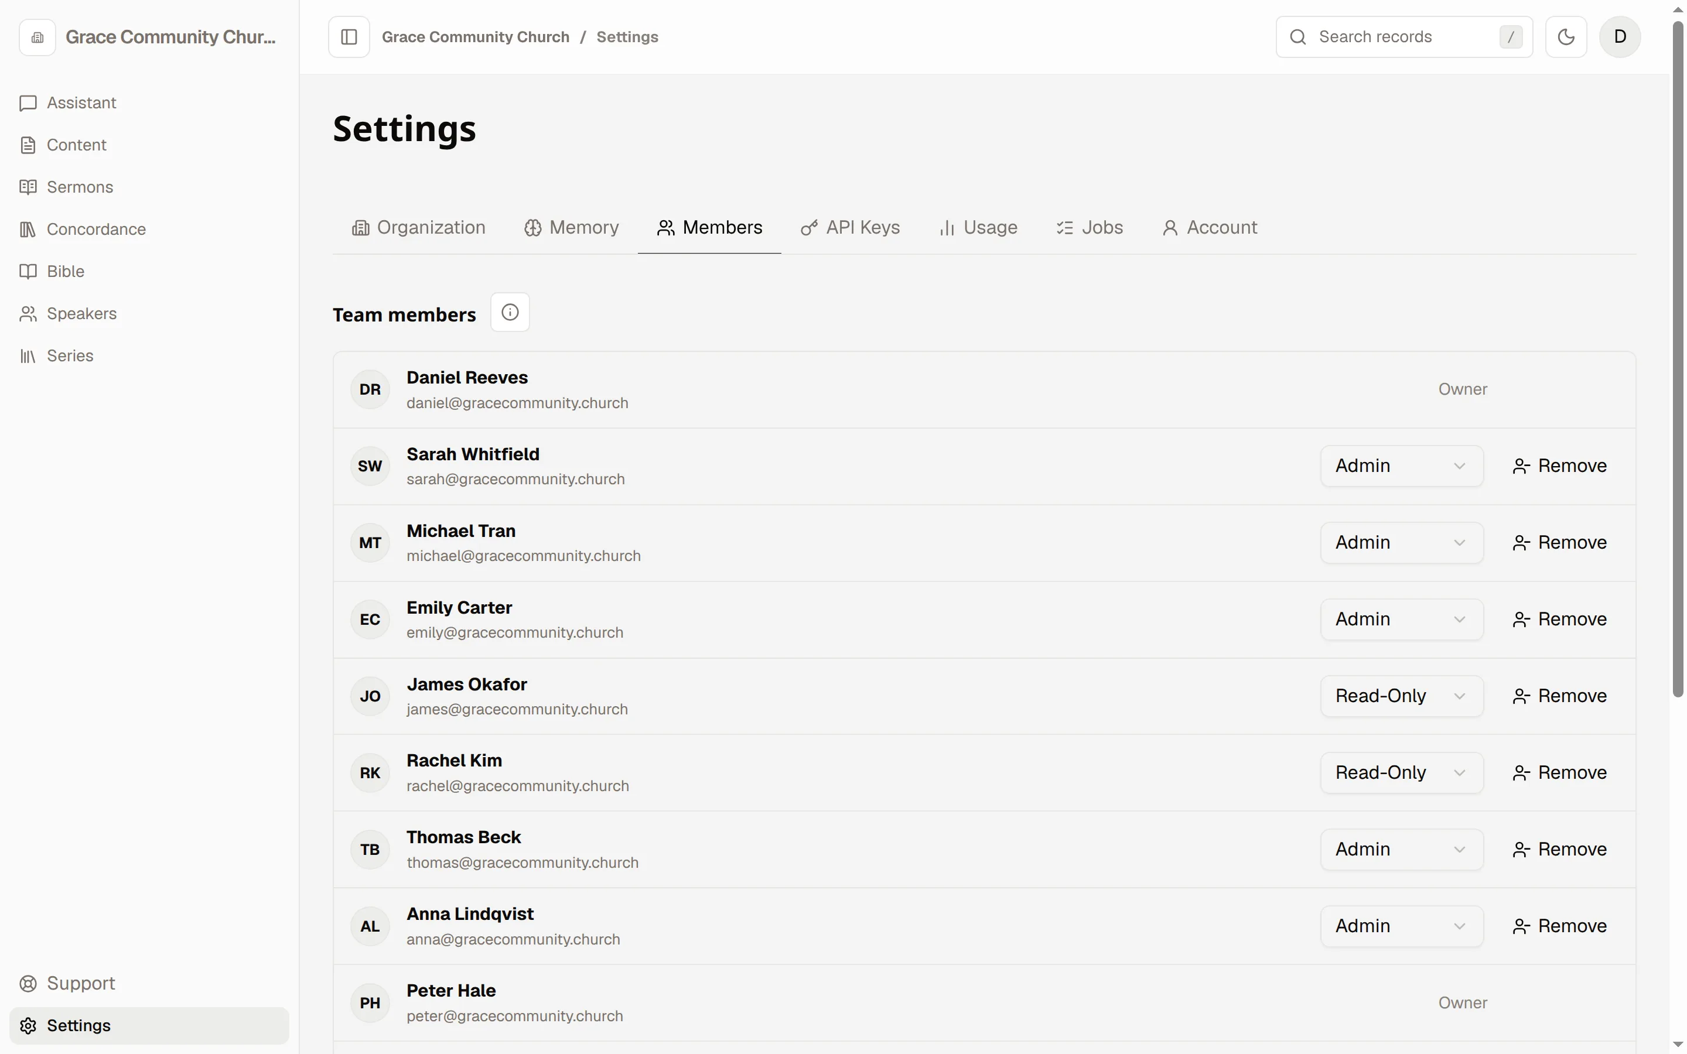Click the Search records field
This screenshot has height=1054, width=1687.
[1404, 37]
